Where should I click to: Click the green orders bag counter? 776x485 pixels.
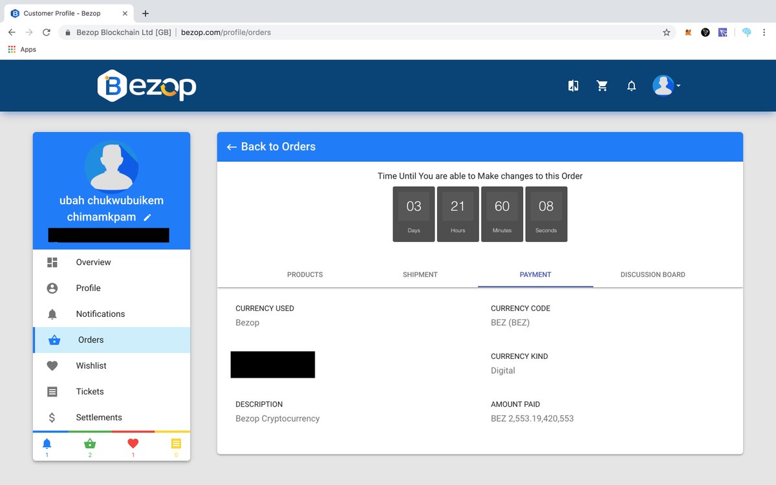(x=90, y=446)
